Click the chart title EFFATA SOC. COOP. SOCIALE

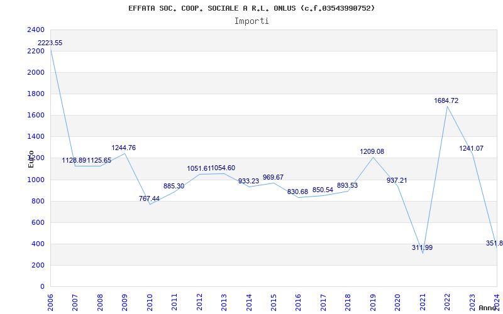point(251,8)
